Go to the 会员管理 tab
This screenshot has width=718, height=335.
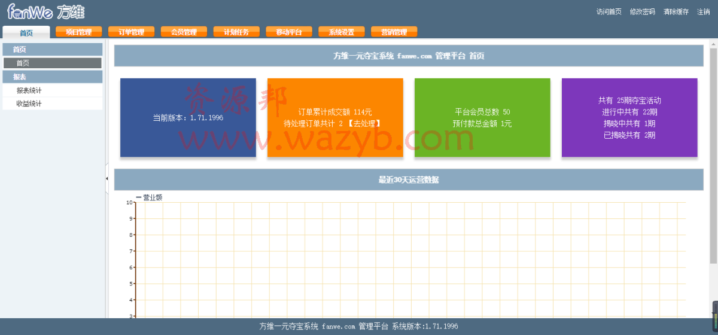point(184,32)
